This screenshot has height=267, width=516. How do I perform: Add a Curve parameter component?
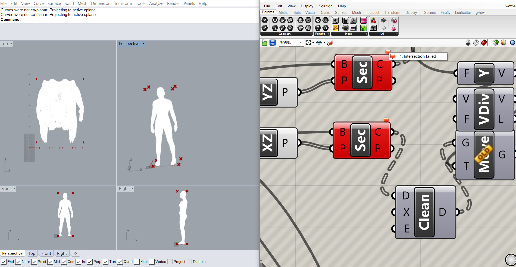[x=283, y=20]
